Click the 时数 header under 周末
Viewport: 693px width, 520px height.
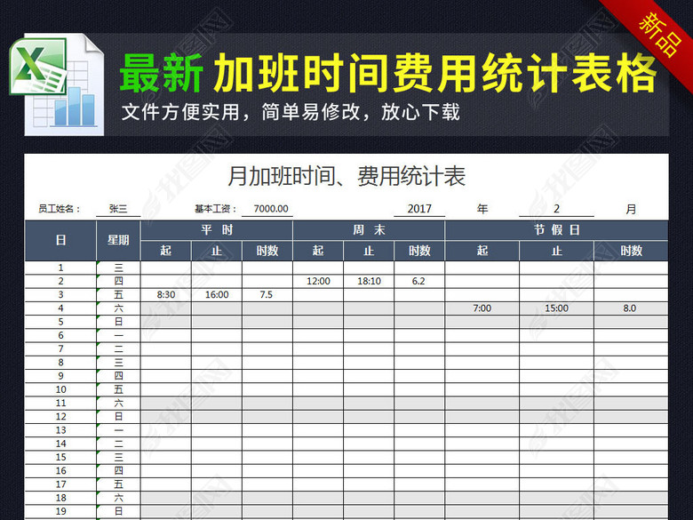click(x=419, y=251)
